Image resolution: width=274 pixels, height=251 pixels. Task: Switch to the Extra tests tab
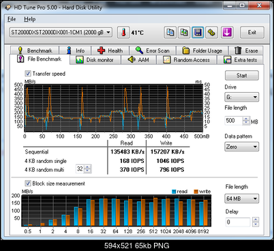240,60
